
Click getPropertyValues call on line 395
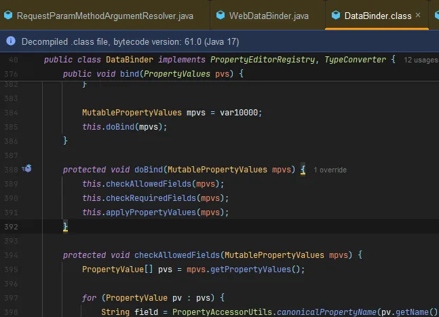click(250, 269)
